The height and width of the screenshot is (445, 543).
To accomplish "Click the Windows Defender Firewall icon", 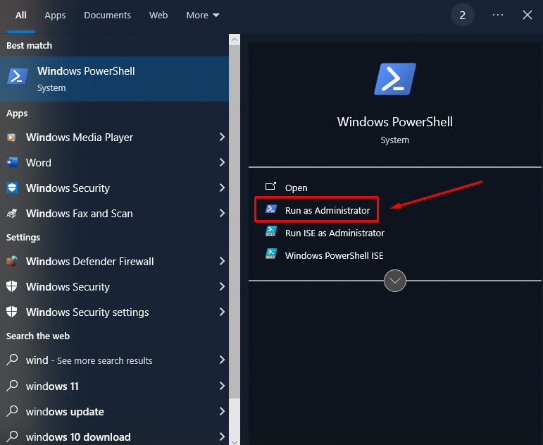I will point(12,261).
